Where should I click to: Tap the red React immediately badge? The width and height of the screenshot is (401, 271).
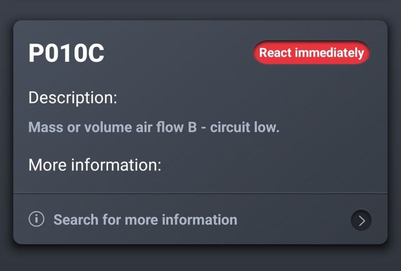tap(312, 53)
